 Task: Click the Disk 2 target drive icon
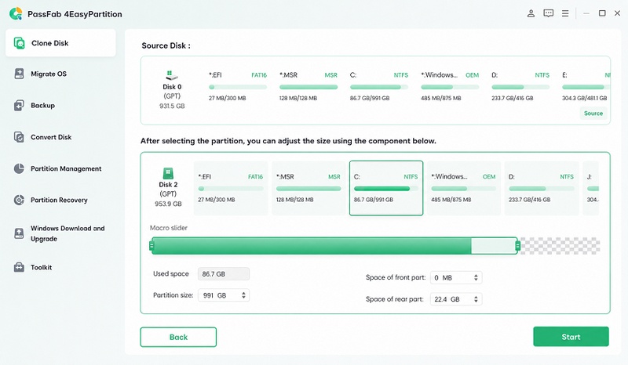168,173
